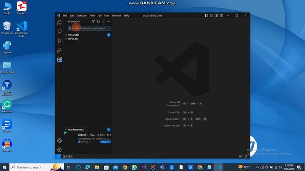Open notifications bell in status bar
Viewport: 305px width, 171px height.
pyautogui.click(x=246, y=156)
